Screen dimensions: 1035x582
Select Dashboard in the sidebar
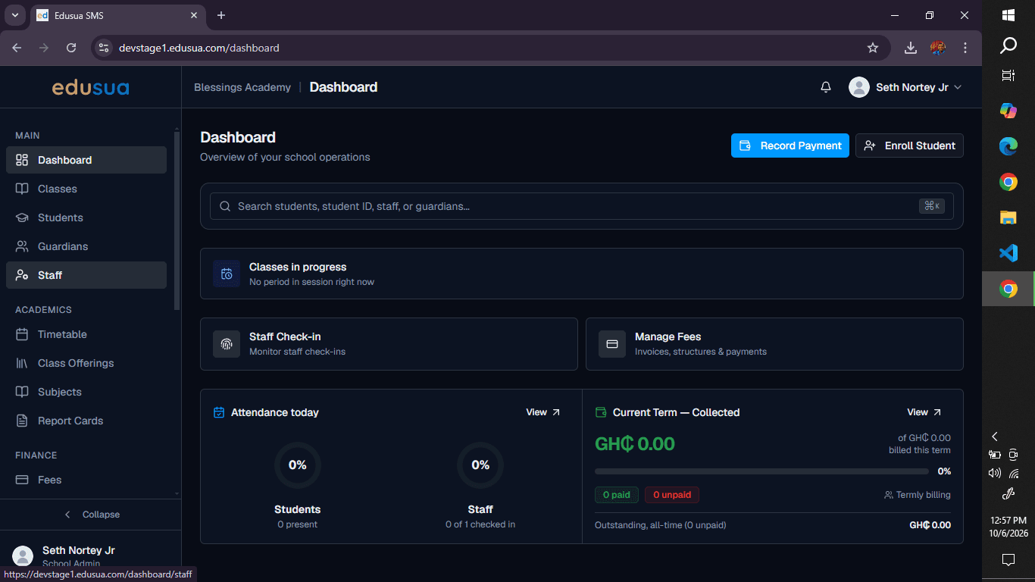(86, 160)
